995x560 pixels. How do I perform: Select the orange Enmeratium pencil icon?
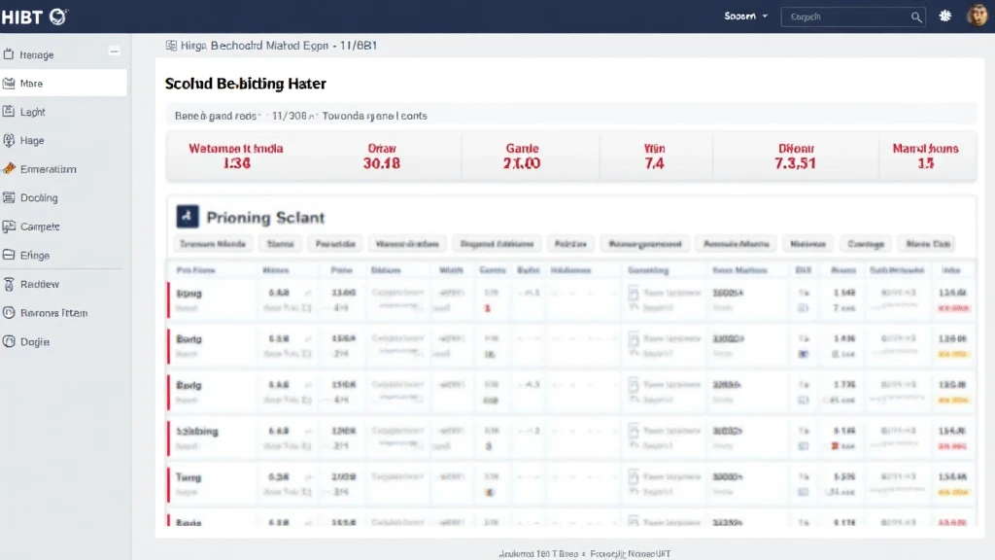tap(8, 168)
